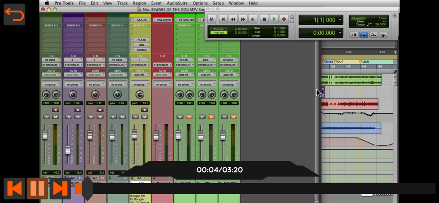
Task: Click the PERC track pan knob
Action: coord(73,94)
